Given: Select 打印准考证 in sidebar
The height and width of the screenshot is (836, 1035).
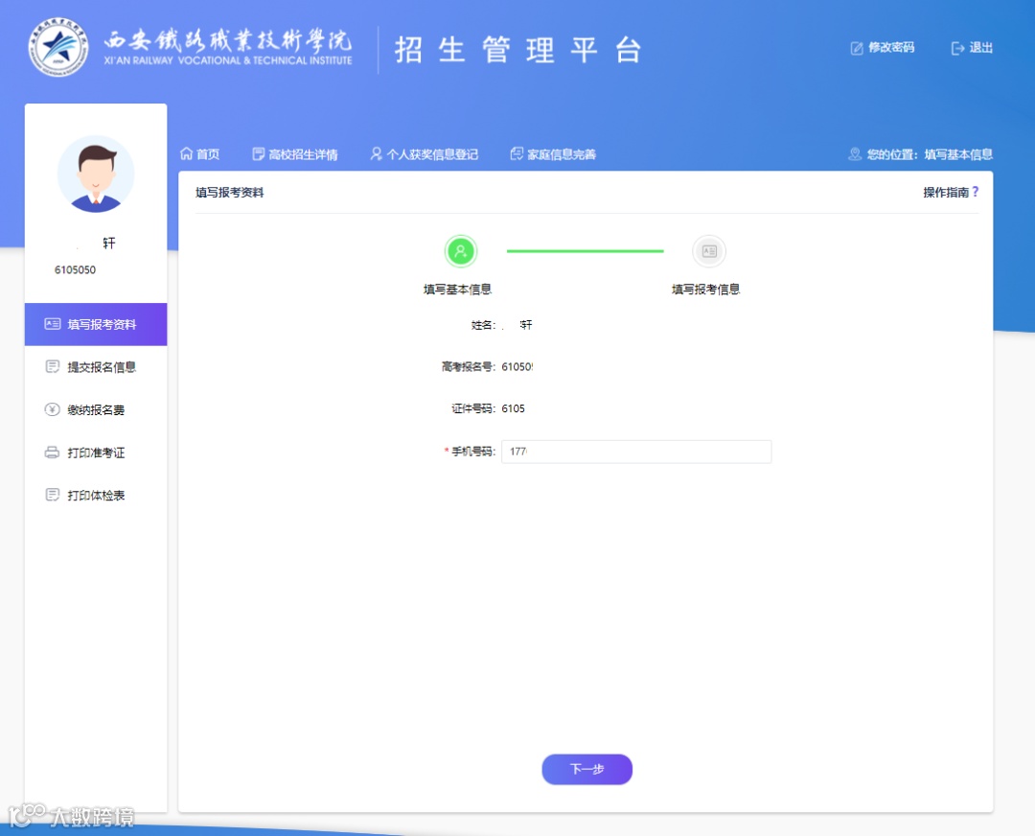Looking at the screenshot, I should tap(96, 453).
